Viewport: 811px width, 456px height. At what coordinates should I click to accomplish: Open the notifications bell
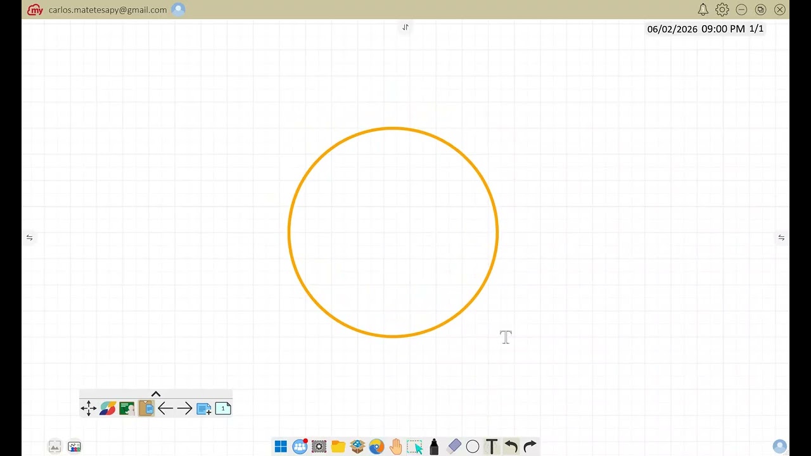pyautogui.click(x=703, y=9)
